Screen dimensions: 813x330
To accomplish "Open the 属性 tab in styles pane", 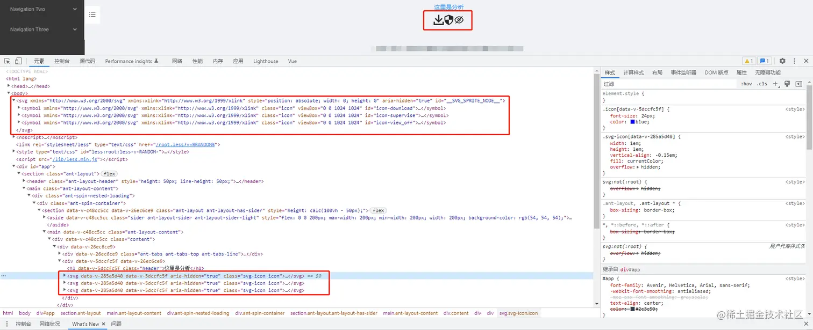I will (741, 72).
